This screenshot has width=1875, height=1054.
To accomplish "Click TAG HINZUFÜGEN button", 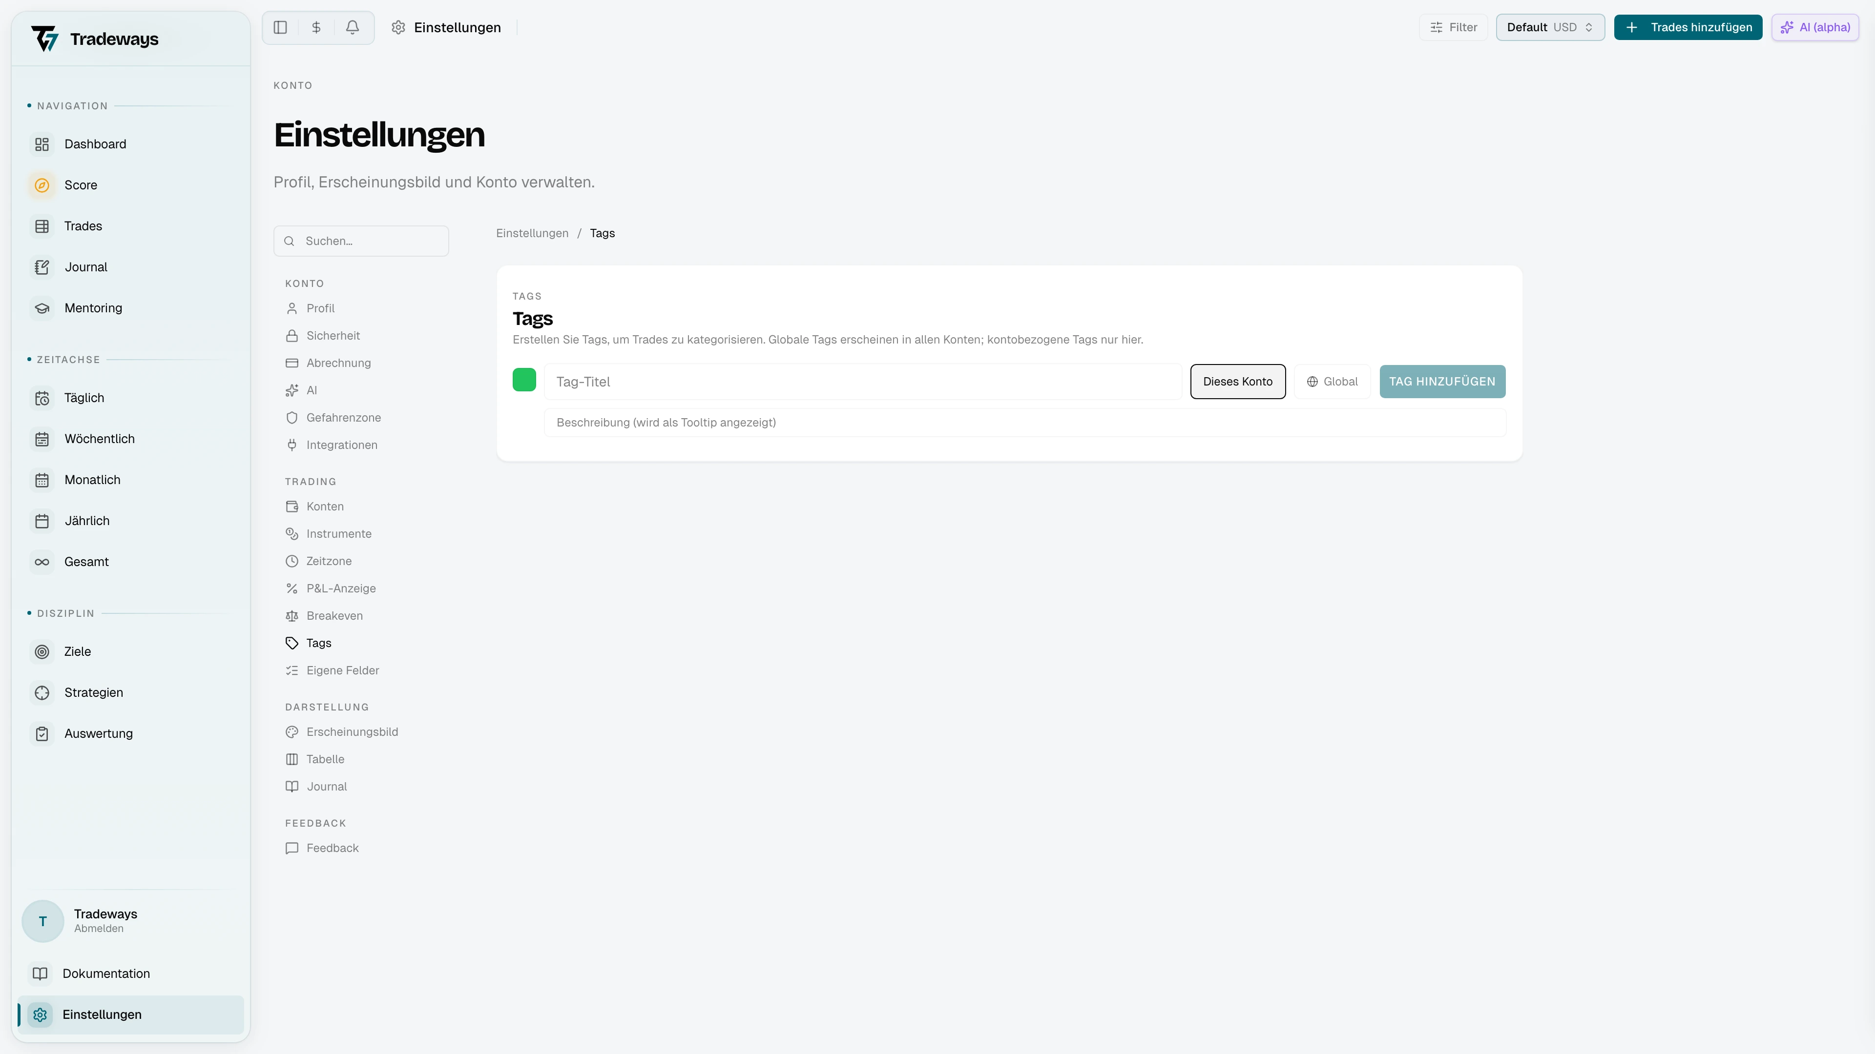I will 1442,382.
